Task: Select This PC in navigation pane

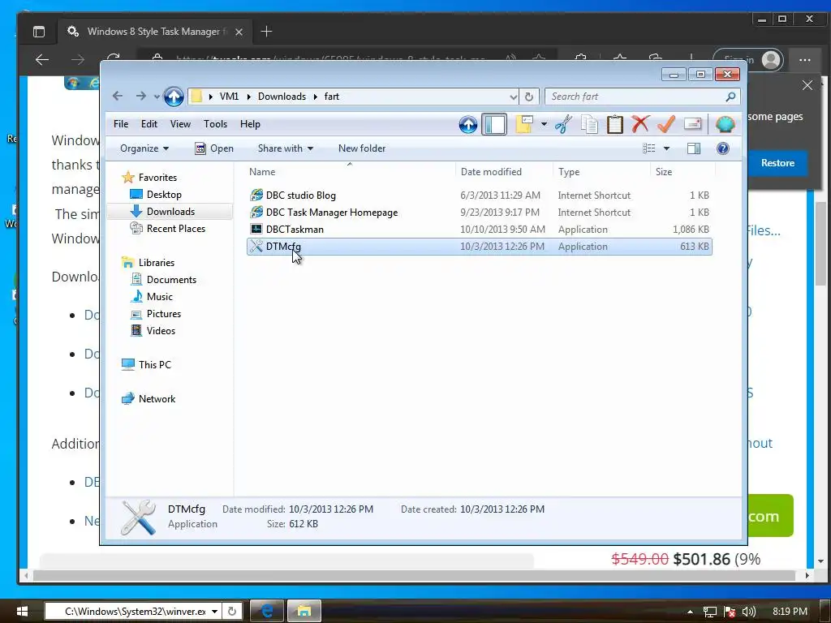Action: point(147,364)
